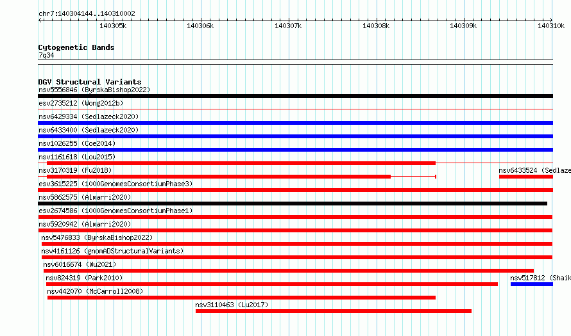
Task: Click the nsv5862575 (Almarri2020) label
Action: (x=85, y=197)
